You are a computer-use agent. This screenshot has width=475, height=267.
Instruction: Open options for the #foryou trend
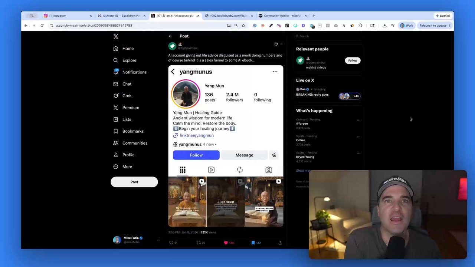click(358, 120)
